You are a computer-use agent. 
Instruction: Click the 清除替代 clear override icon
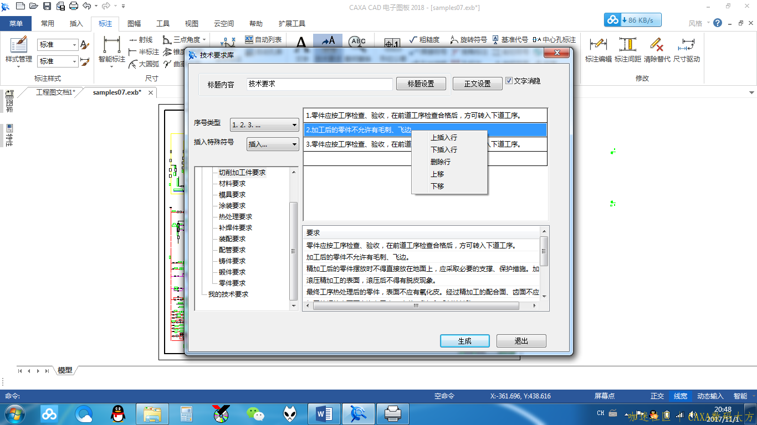pos(657,49)
